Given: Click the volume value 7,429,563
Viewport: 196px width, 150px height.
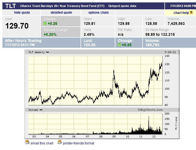Looking at the screenshot, I should pyautogui.click(x=176, y=23).
